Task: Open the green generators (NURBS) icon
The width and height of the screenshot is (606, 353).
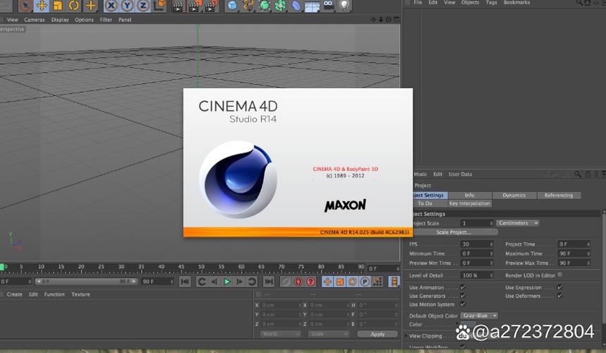Action: coord(265,6)
